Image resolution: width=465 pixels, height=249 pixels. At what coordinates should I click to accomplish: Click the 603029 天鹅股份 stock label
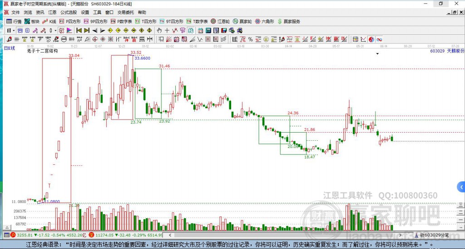pyautogui.click(x=447, y=51)
